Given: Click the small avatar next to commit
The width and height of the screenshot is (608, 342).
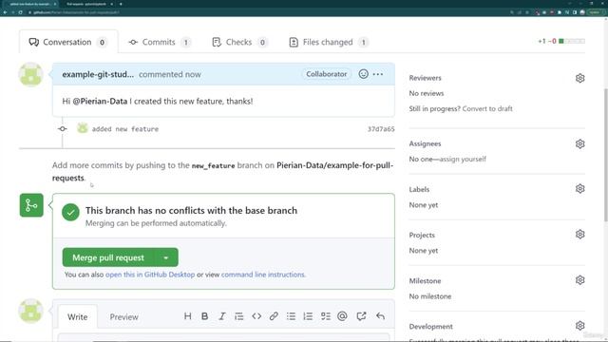Looking at the screenshot, I should [83, 128].
